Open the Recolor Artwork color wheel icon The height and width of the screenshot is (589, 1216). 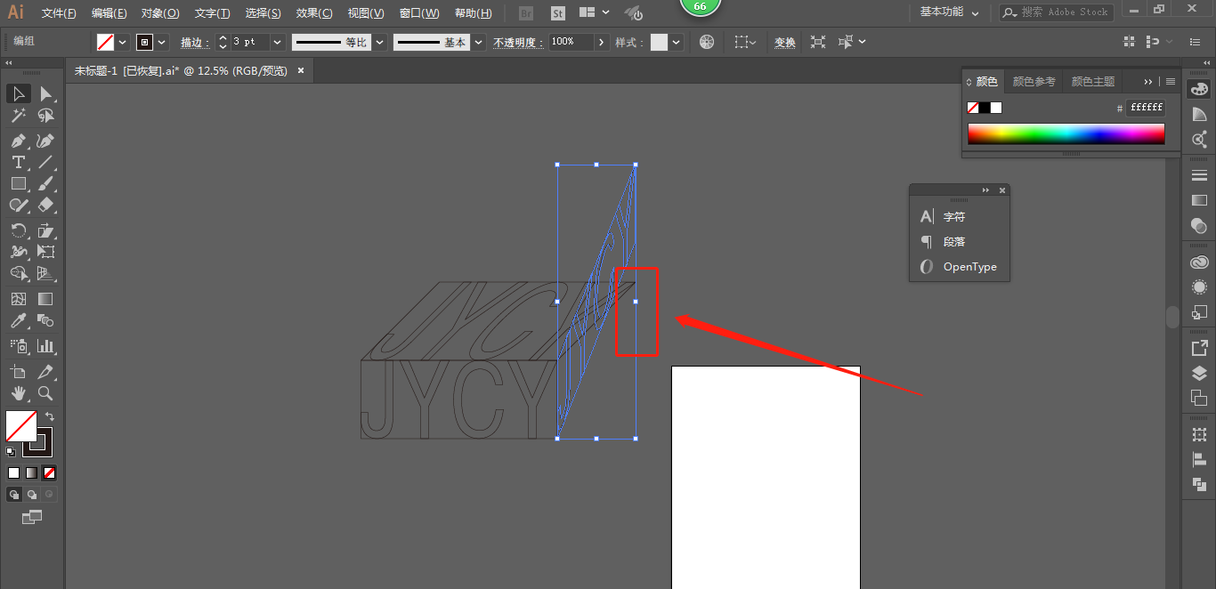(x=707, y=42)
